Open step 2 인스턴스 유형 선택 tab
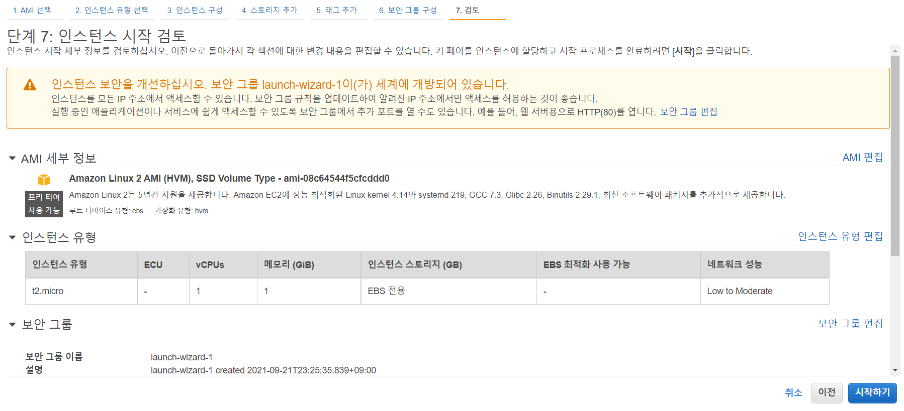 [112, 10]
